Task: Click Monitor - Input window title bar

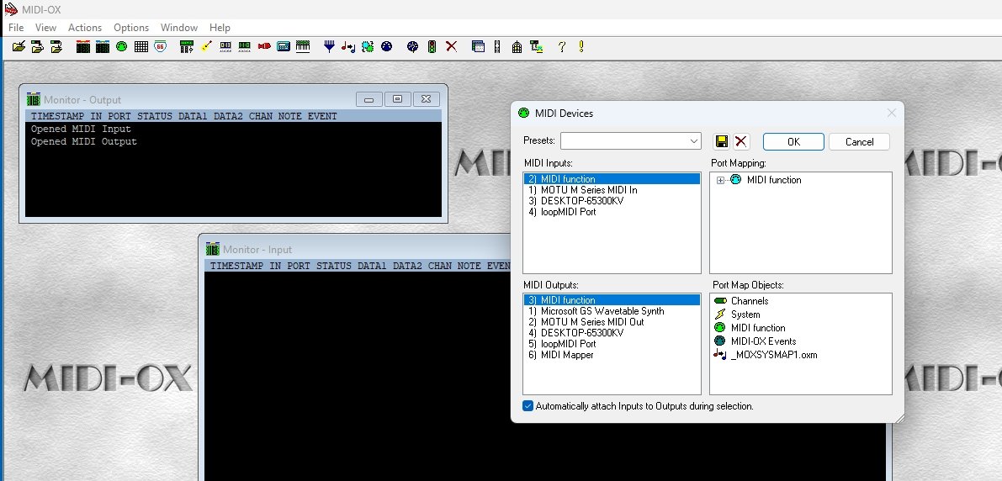Action: pos(358,249)
